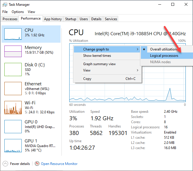Click the L1 cache 512 KB value
193x171 pixels.
[x=169, y=138]
